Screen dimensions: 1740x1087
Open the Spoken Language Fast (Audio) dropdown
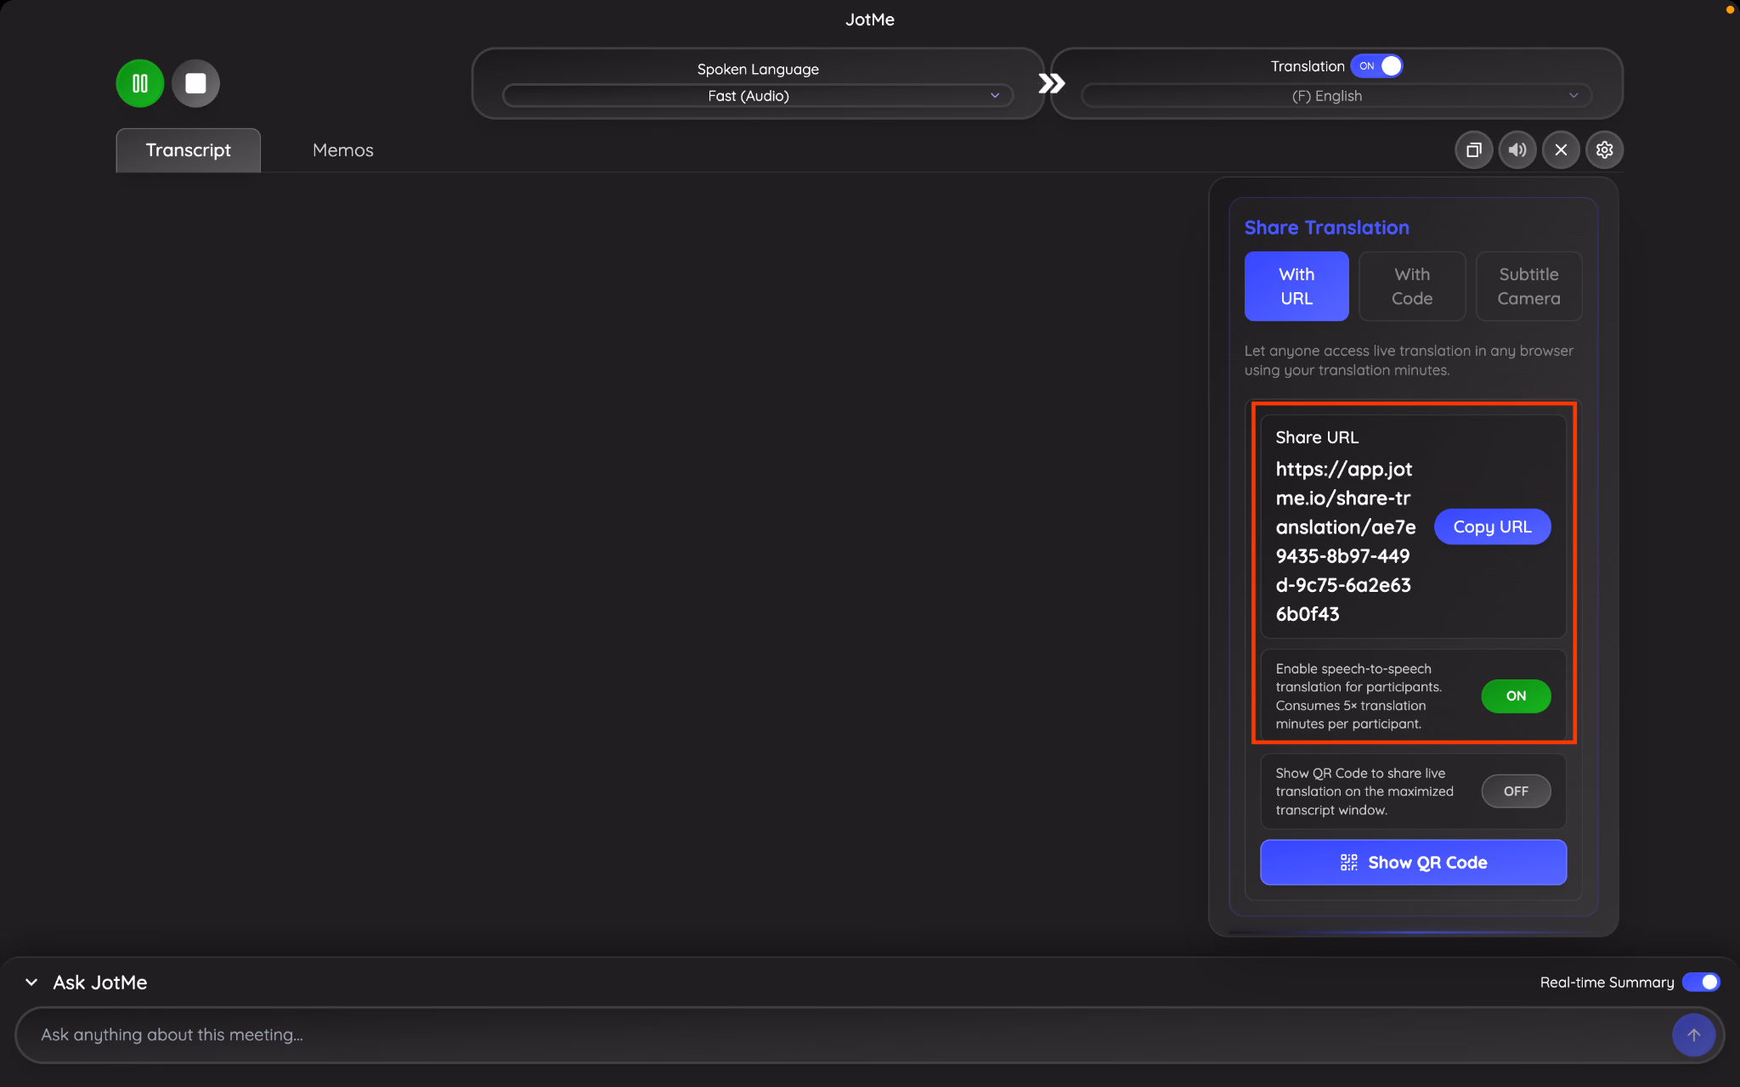pyautogui.click(x=758, y=96)
